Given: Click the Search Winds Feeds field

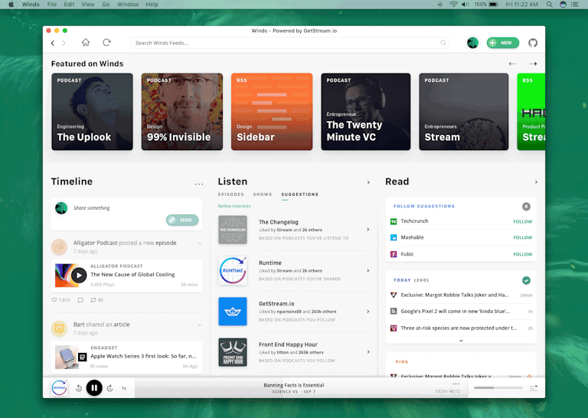Looking at the screenshot, I should [289, 43].
